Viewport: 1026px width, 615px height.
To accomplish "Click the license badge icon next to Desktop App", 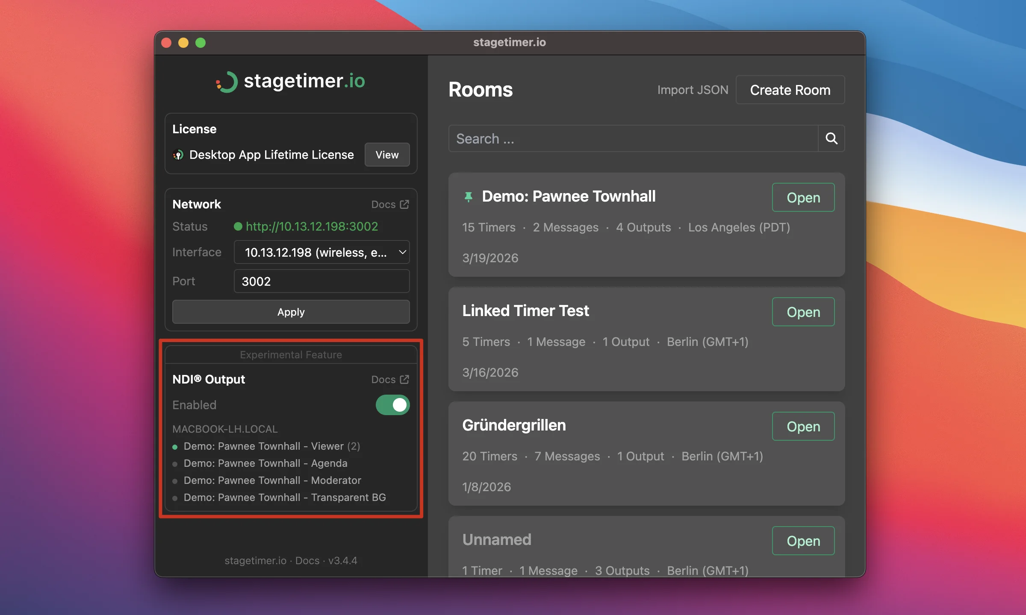I will 178,155.
